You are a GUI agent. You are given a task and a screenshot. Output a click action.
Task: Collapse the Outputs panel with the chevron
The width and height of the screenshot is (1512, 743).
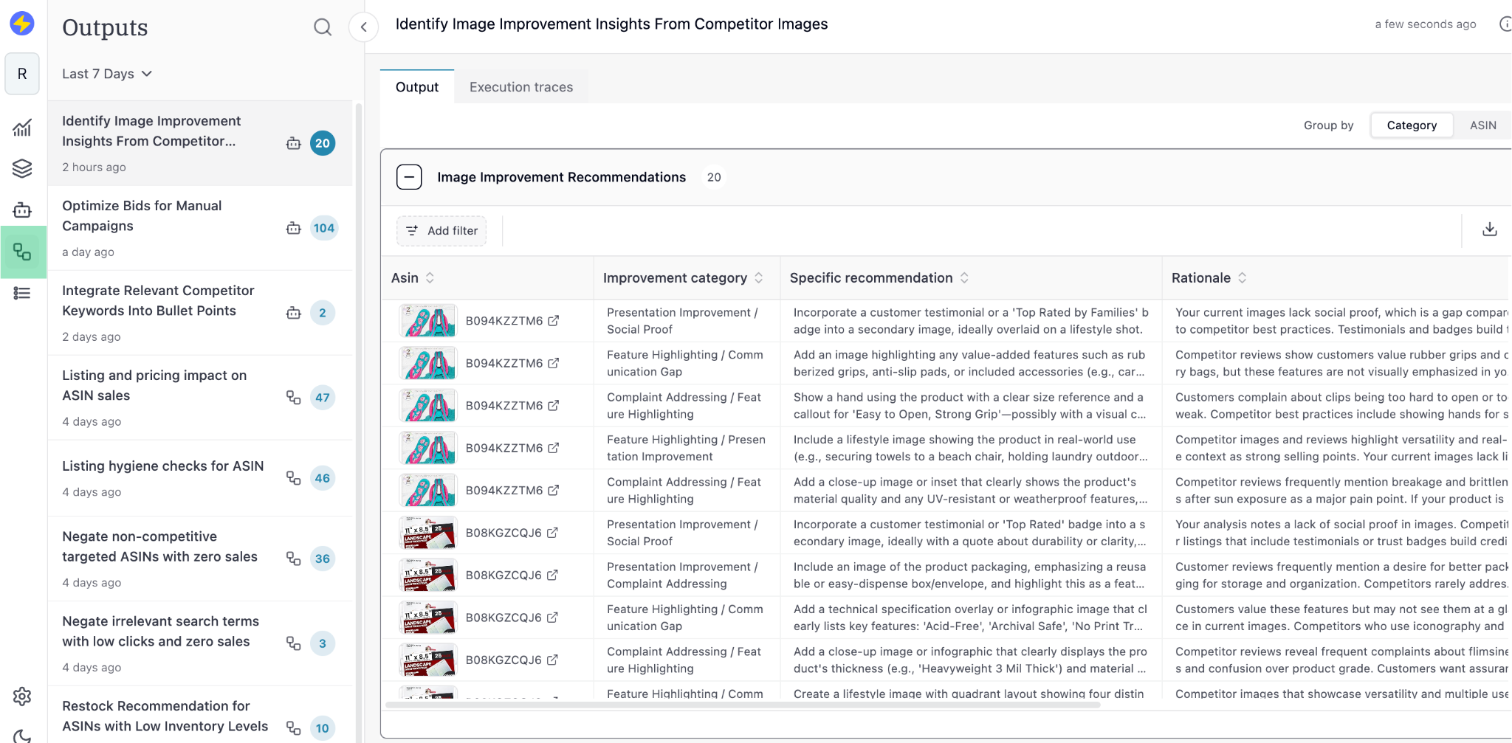point(363,27)
